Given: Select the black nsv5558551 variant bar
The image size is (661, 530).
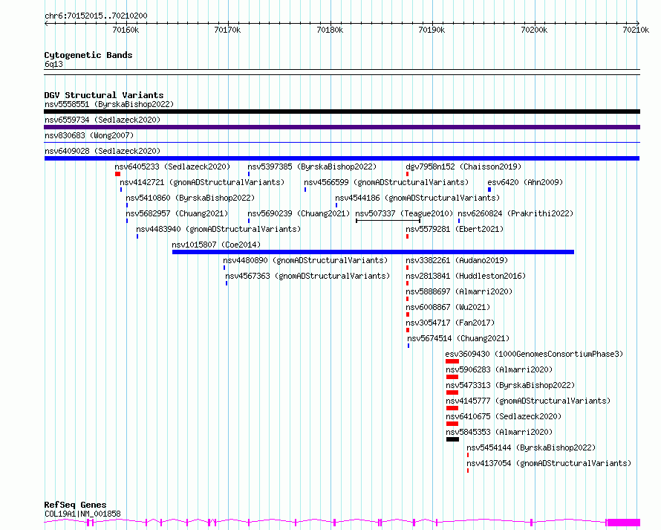Looking at the screenshot, I should [x=342, y=112].
